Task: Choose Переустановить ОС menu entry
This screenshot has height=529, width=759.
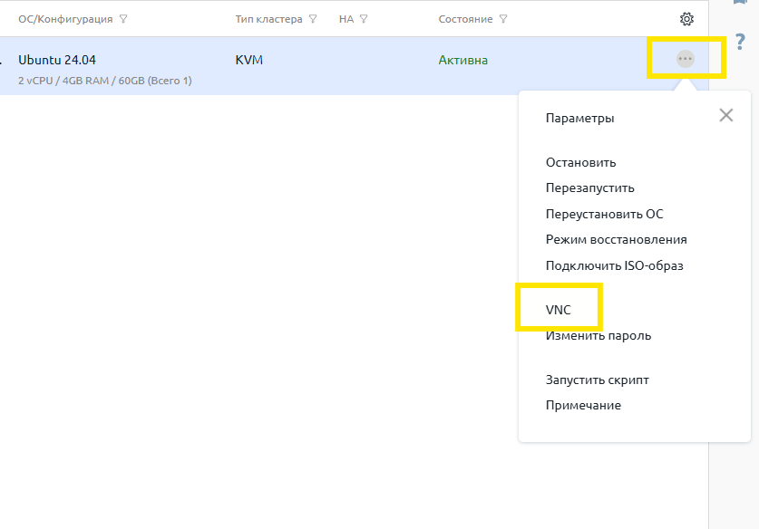Action: (604, 214)
